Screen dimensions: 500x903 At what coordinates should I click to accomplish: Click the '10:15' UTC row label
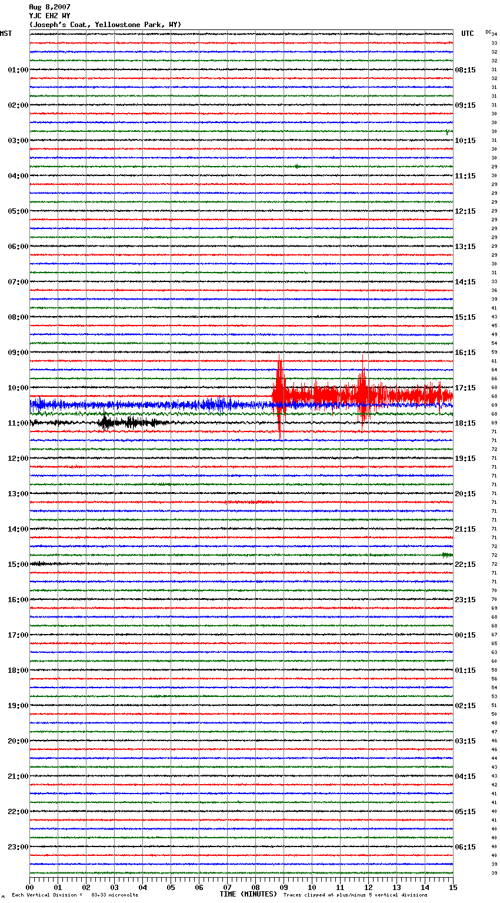465,141
